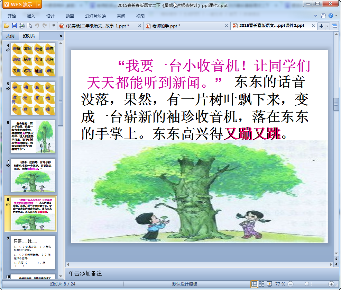
Task: Click the notes area 单击添加备注
Action: 85,273
